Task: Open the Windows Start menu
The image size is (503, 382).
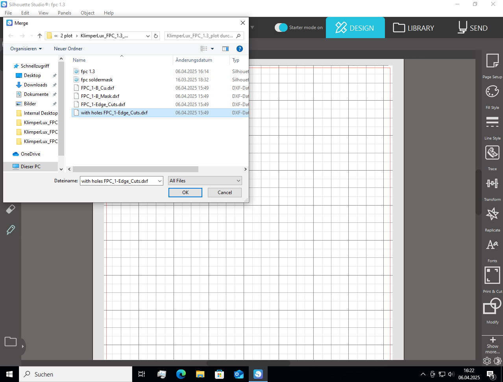Action: [x=9, y=374]
